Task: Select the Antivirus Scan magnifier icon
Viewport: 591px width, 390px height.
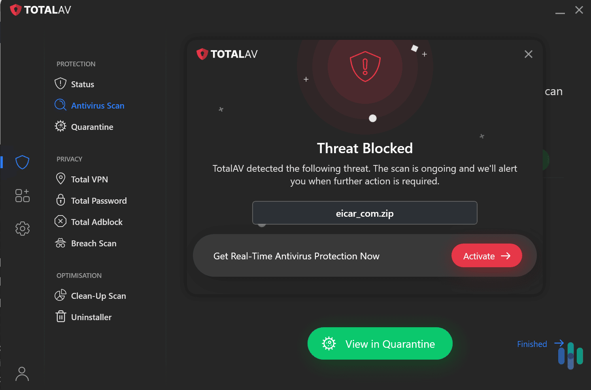Action: (x=60, y=105)
